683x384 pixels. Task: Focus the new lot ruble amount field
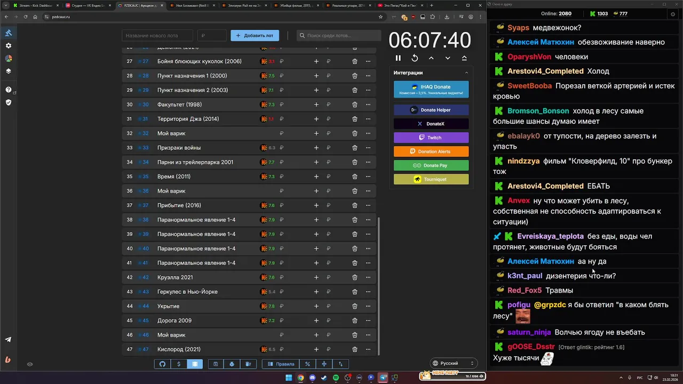212,36
